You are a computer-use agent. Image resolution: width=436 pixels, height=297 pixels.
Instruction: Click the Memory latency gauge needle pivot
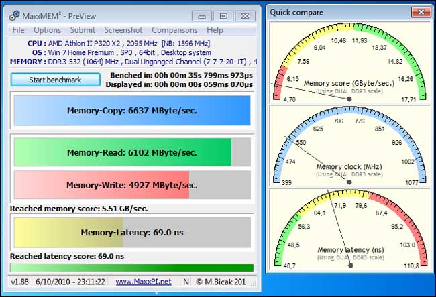349,265
